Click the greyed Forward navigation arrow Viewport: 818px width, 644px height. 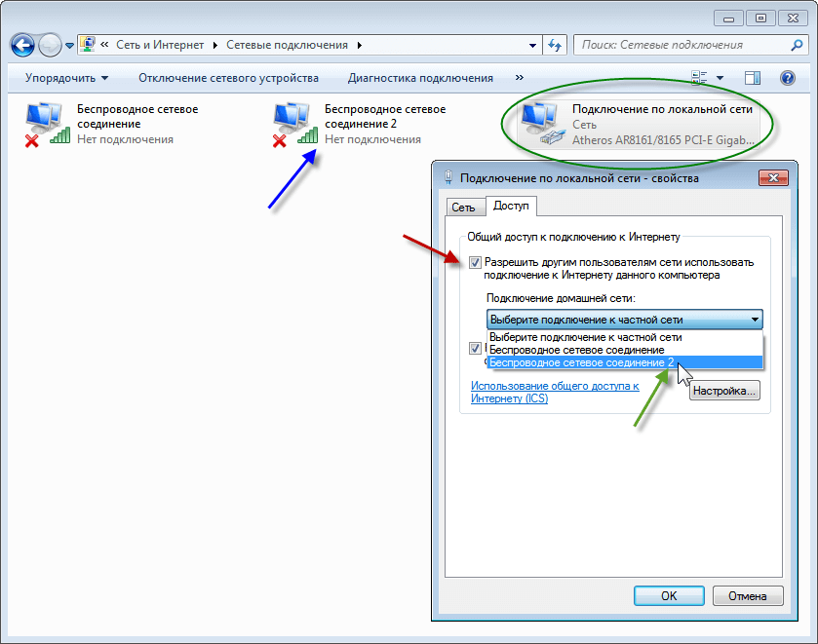tap(50, 46)
